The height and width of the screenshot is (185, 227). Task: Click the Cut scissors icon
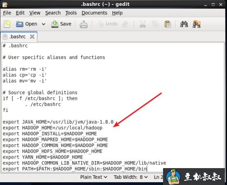(143, 24)
